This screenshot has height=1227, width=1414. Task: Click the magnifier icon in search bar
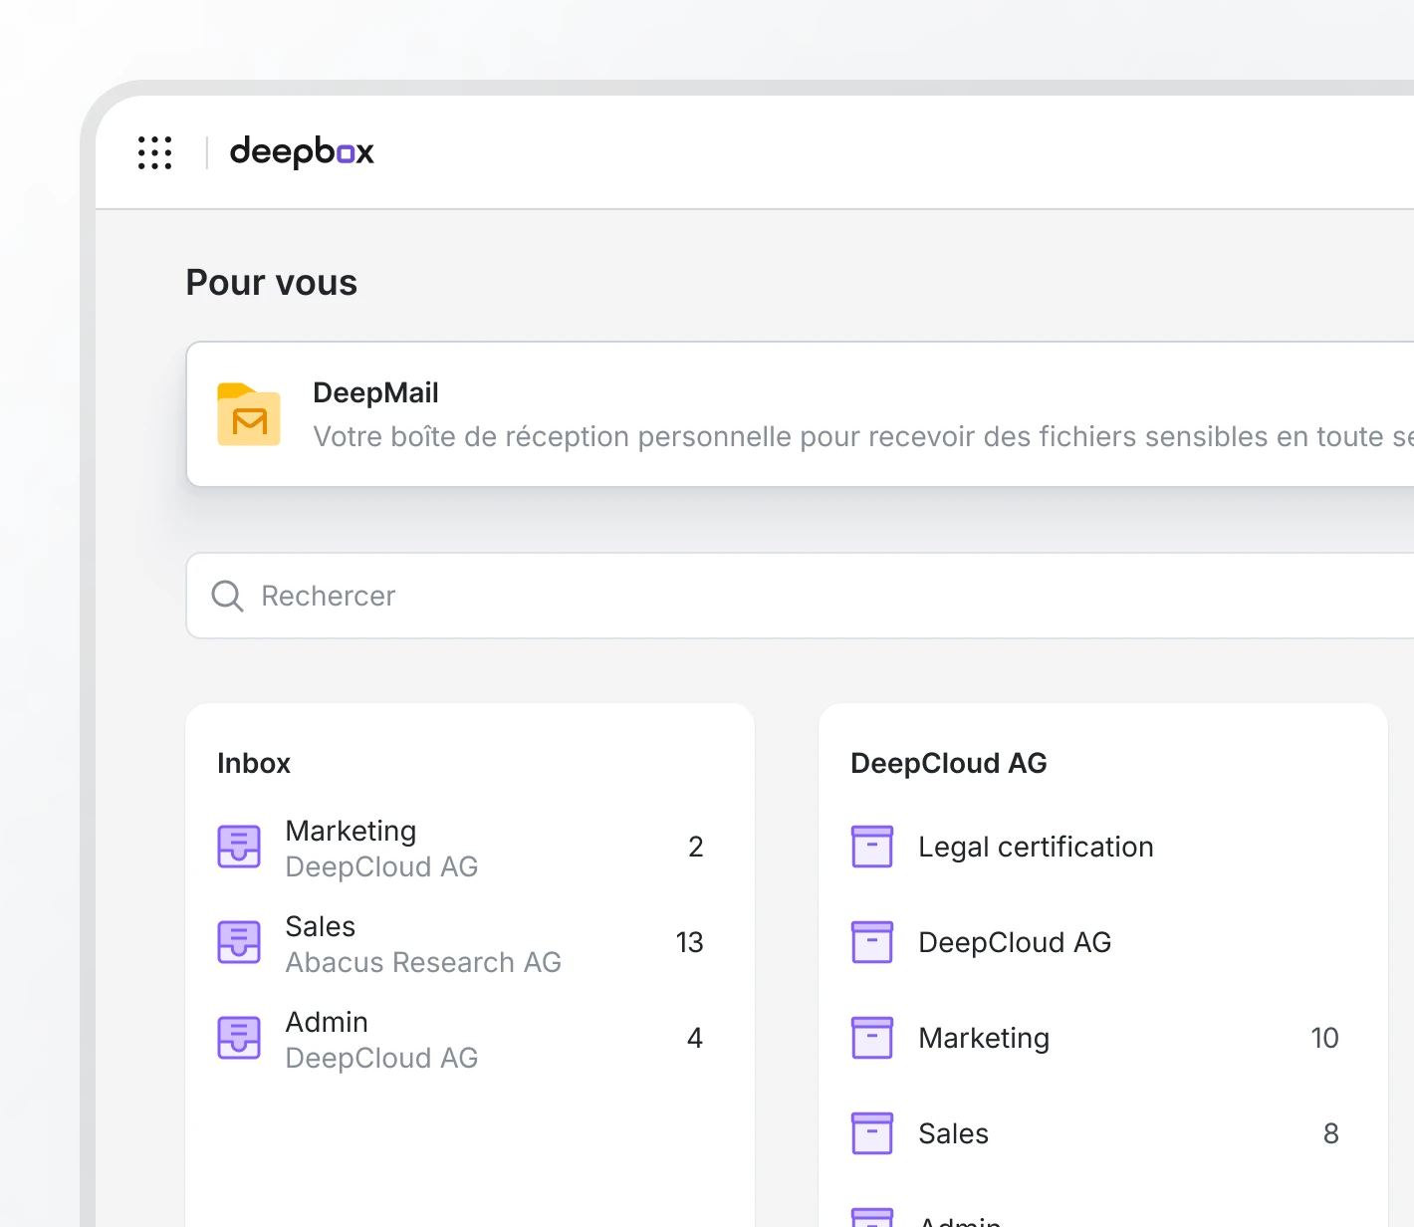(x=227, y=596)
